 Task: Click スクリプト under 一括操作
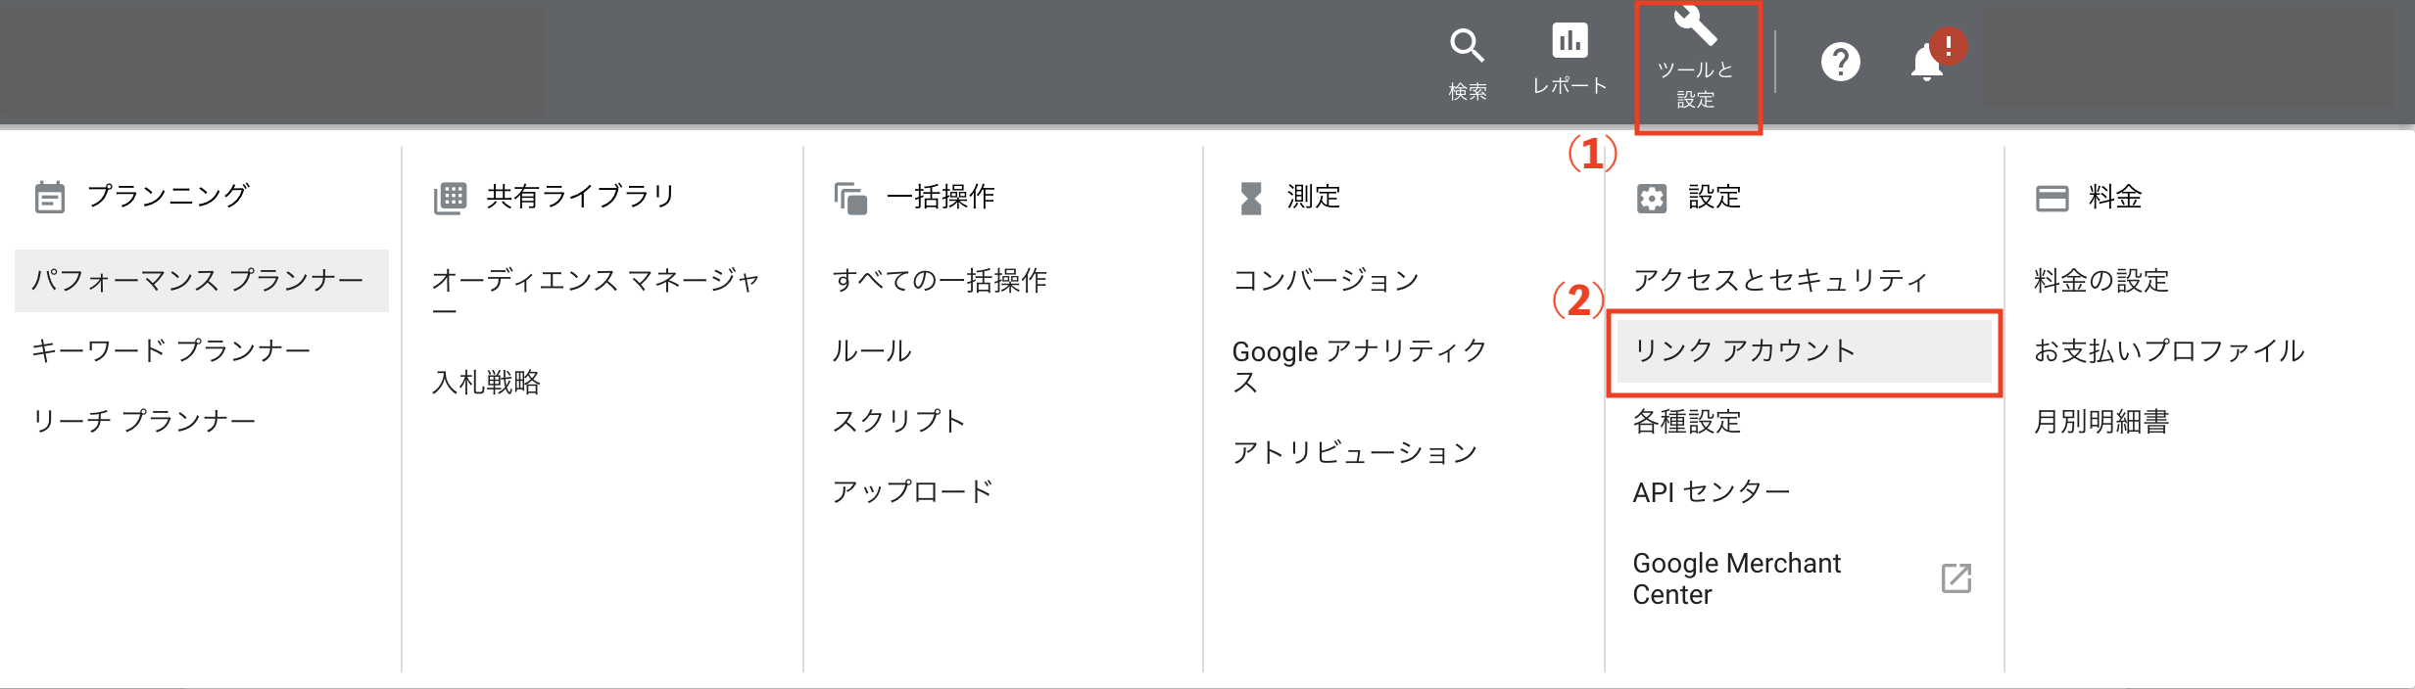pos(898,421)
